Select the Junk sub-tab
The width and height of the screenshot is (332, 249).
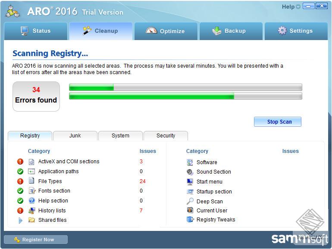click(75, 136)
